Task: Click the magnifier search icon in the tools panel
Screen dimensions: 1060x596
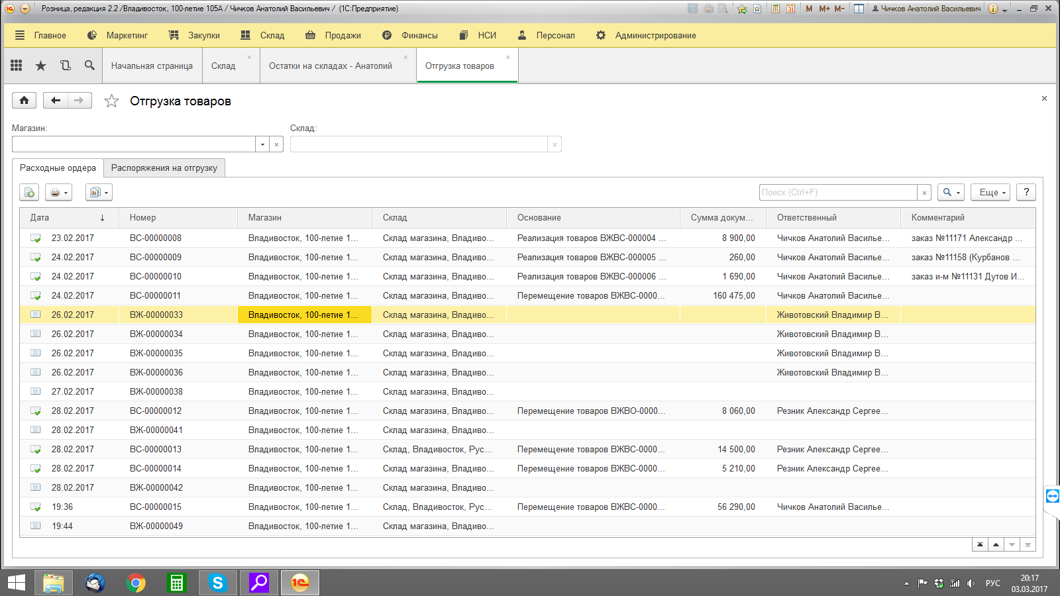Action: (89, 66)
